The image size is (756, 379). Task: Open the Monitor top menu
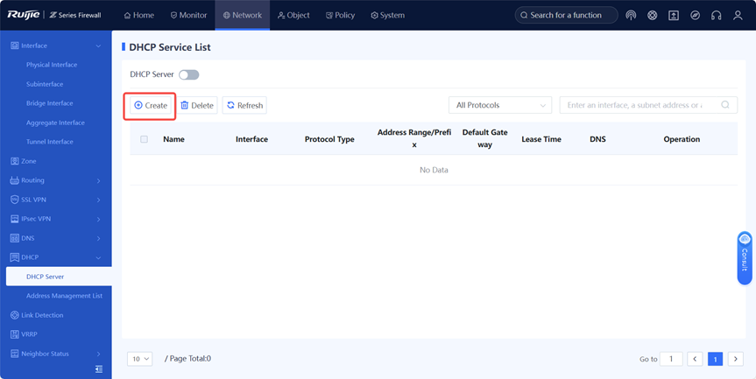(x=188, y=16)
